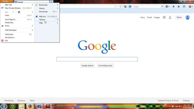
Task: Open the Images link
Action: point(157,18)
